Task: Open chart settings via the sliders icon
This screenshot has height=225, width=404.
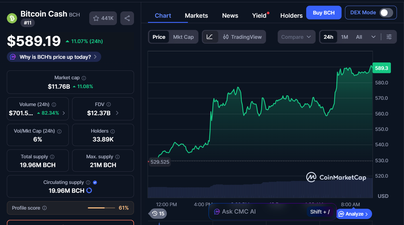Action: click(389, 37)
